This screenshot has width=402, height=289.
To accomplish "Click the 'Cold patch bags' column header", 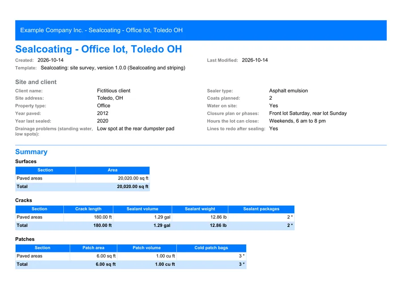I will coord(211,248).
